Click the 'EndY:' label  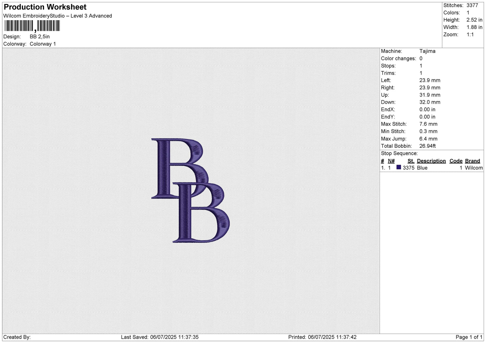[388, 117]
